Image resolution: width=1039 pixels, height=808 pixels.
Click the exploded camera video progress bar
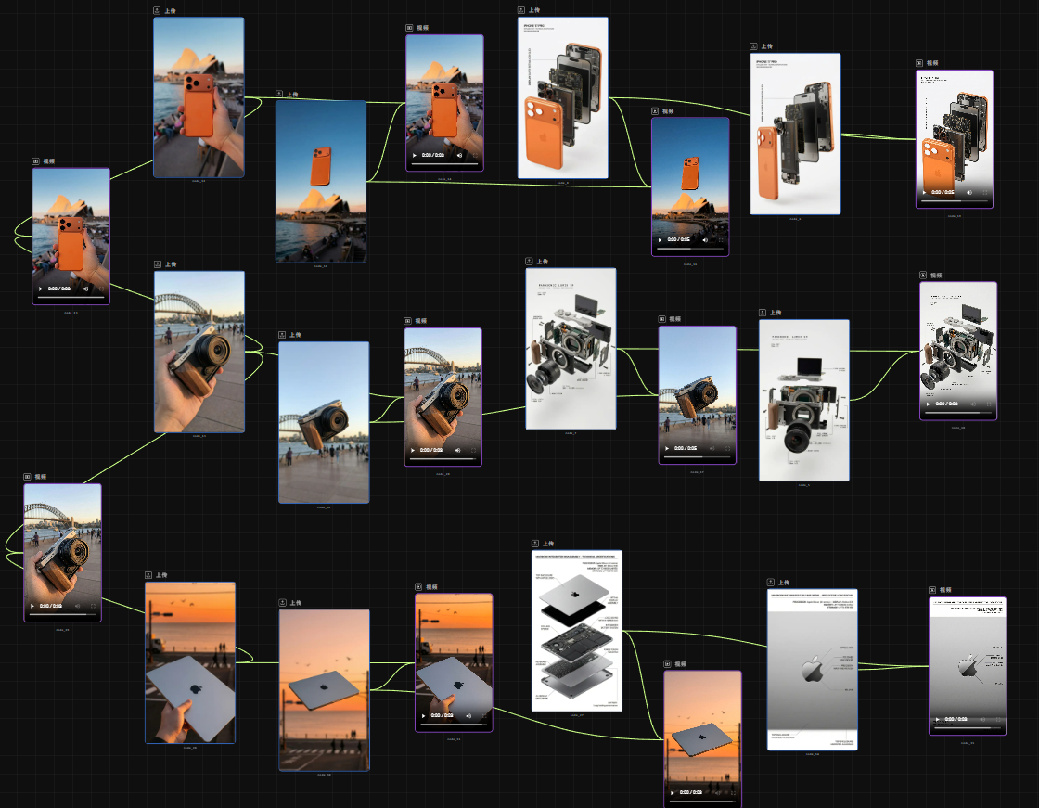957,413
